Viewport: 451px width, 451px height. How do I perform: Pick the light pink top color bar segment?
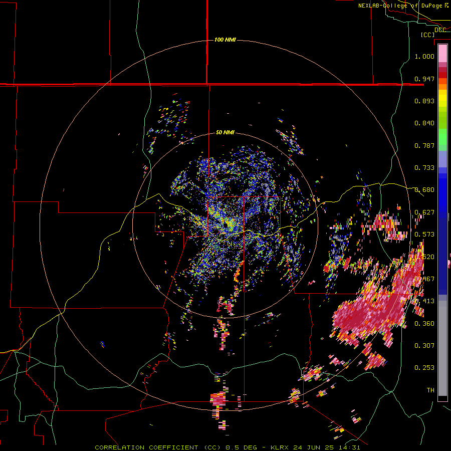tap(442, 54)
